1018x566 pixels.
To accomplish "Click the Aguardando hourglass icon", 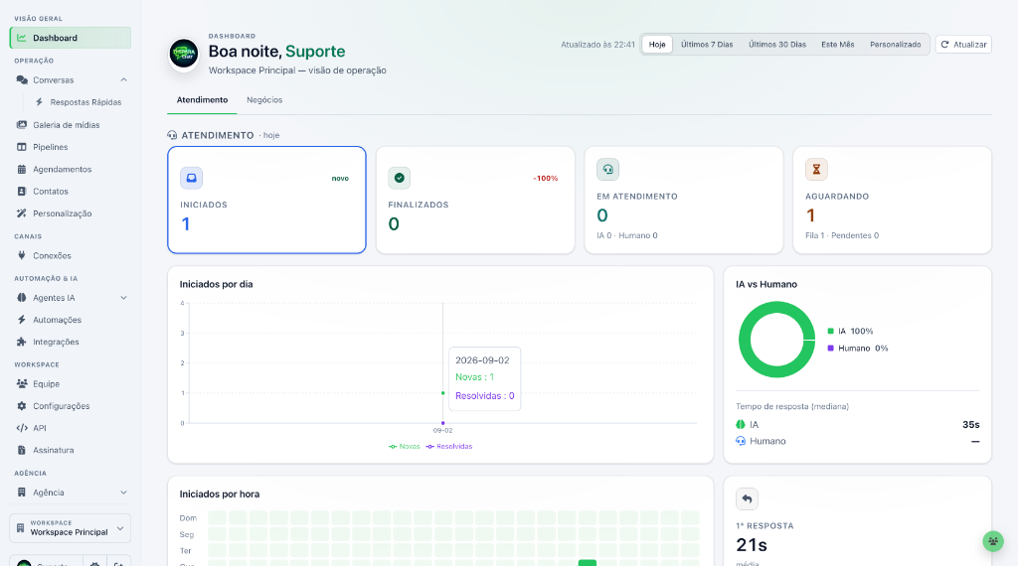I will point(816,169).
